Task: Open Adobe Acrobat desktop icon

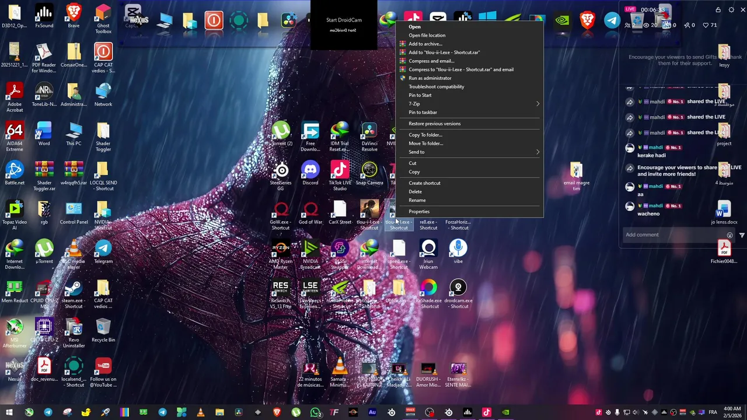Action: [15, 97]
